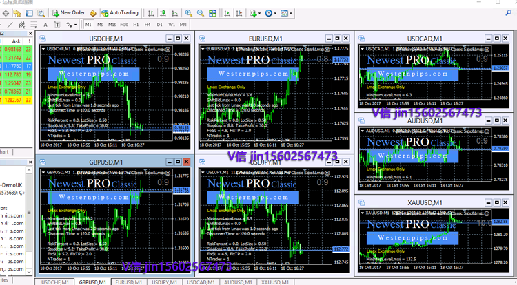The width and height of the screenshot is (517, 285).
Task: Expand one-click trading triangle in USDJPY chart
Action: [203, 173]
